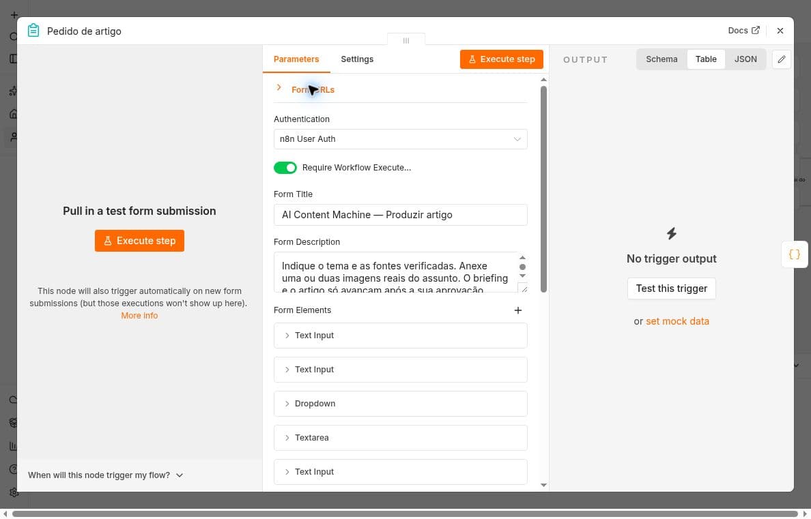The image size is (811, 519).
Task: Click the form trigger node icon beside Pedido de artigo
Action: (x=33, y=31)
